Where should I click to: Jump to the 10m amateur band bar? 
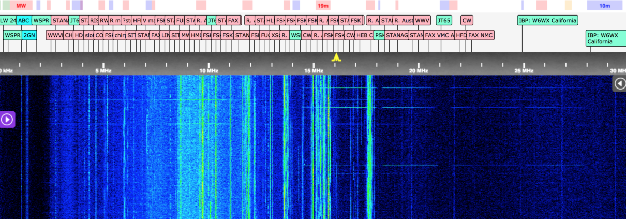(604, 5)
